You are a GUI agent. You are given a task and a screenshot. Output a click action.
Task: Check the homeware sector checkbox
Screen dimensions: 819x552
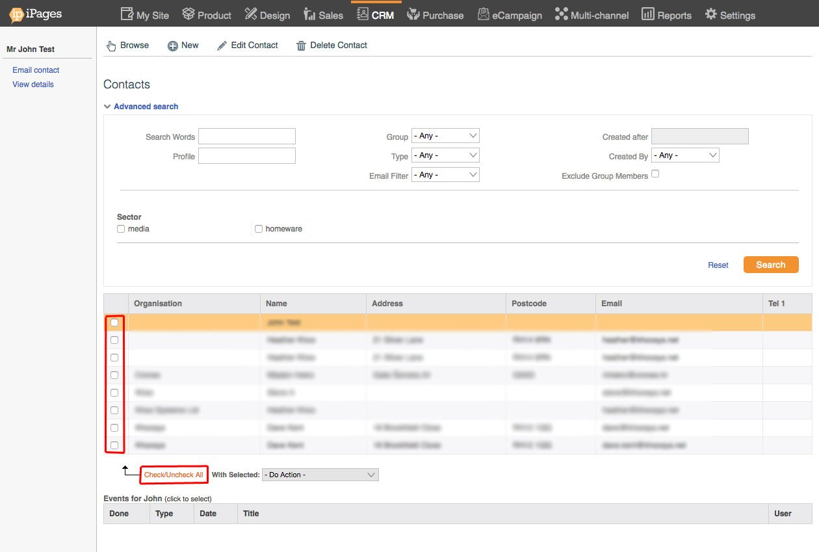259,229
